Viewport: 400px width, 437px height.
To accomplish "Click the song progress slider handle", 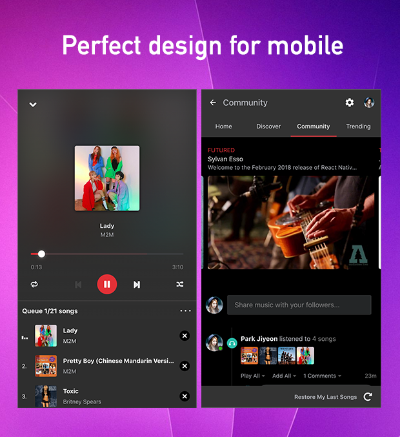I will (x=42, y=254).
